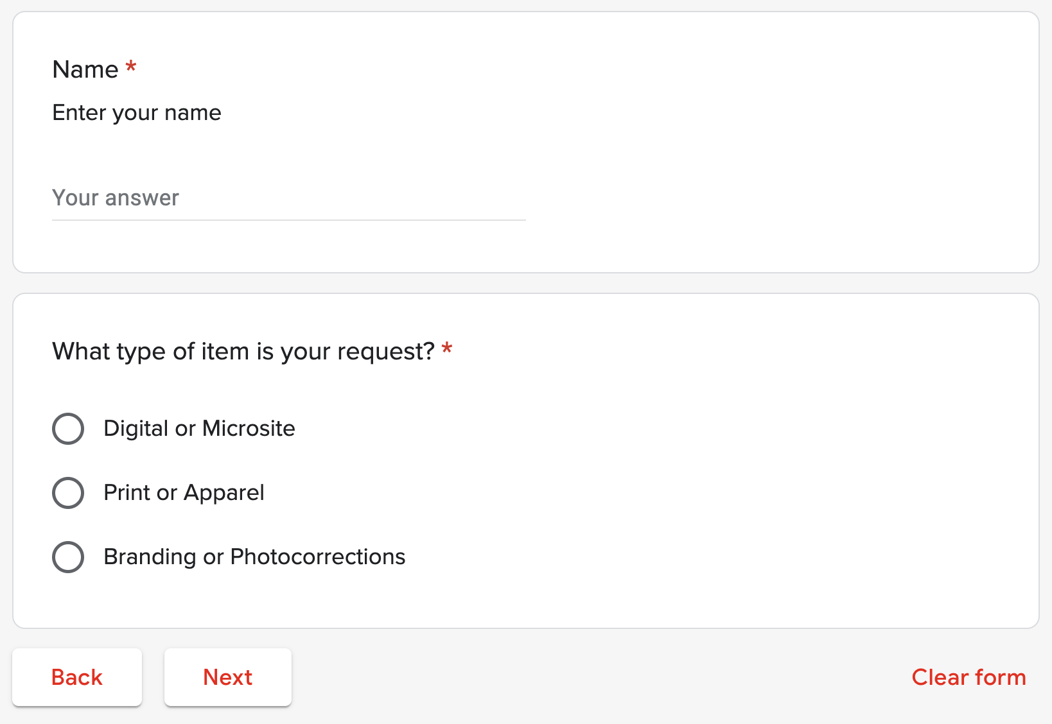Select the "Branding or Photocorrections" radio circle
Viewport: 1052px width, 724px height.
[68, 557]
